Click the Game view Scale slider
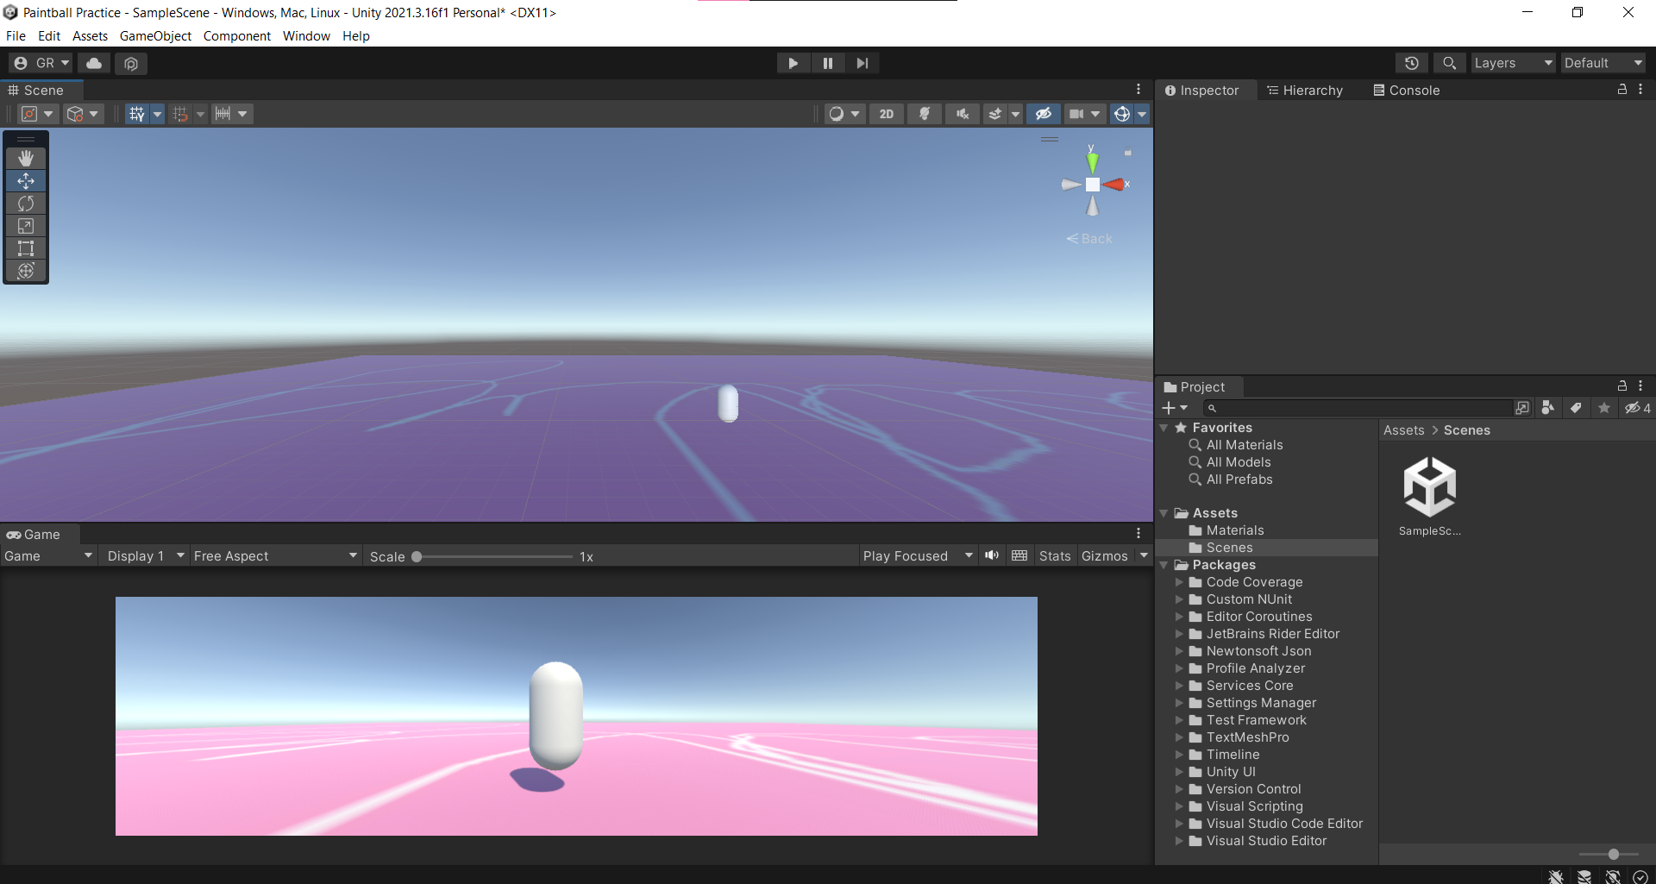The height and width of the screenshot is (884, 1656). (492, 556)
